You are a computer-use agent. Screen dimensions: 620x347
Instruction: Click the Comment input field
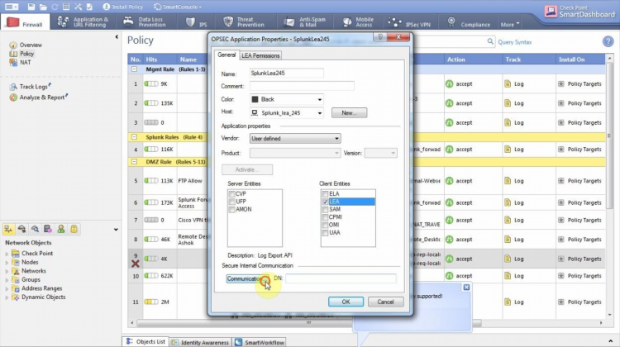pos(302,86)
